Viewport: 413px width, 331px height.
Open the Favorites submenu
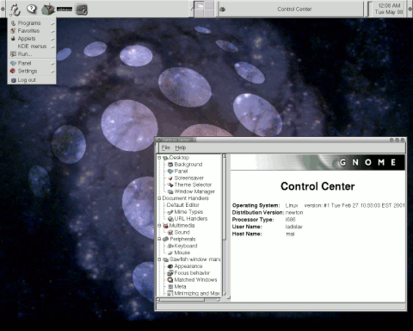click(x=32, y=31)
